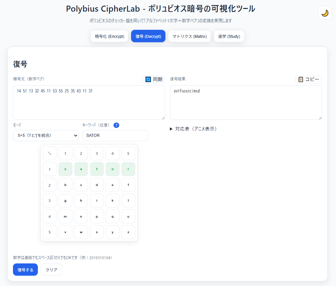Click into the ciphertext number pairs textarea
This screenshot has height=286, width=336.
(89, 103)
